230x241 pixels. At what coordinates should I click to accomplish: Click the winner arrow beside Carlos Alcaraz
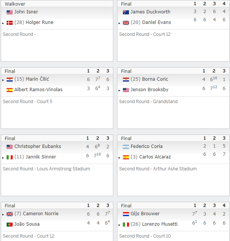(119, 158)
